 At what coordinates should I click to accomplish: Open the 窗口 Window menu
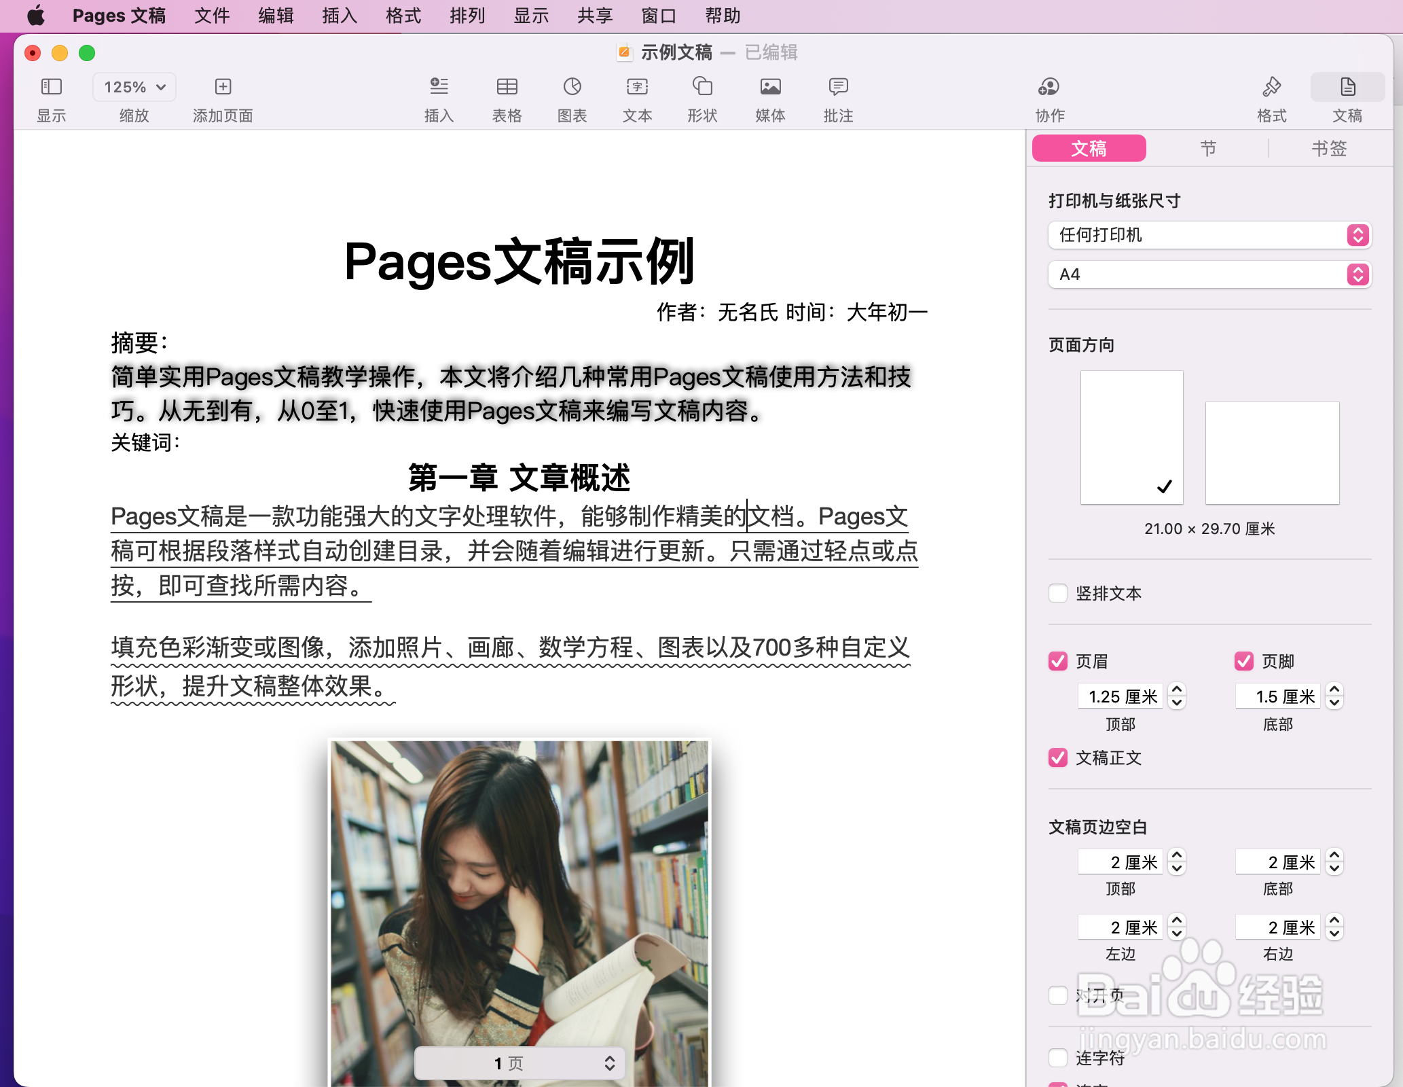click(659, 16)
